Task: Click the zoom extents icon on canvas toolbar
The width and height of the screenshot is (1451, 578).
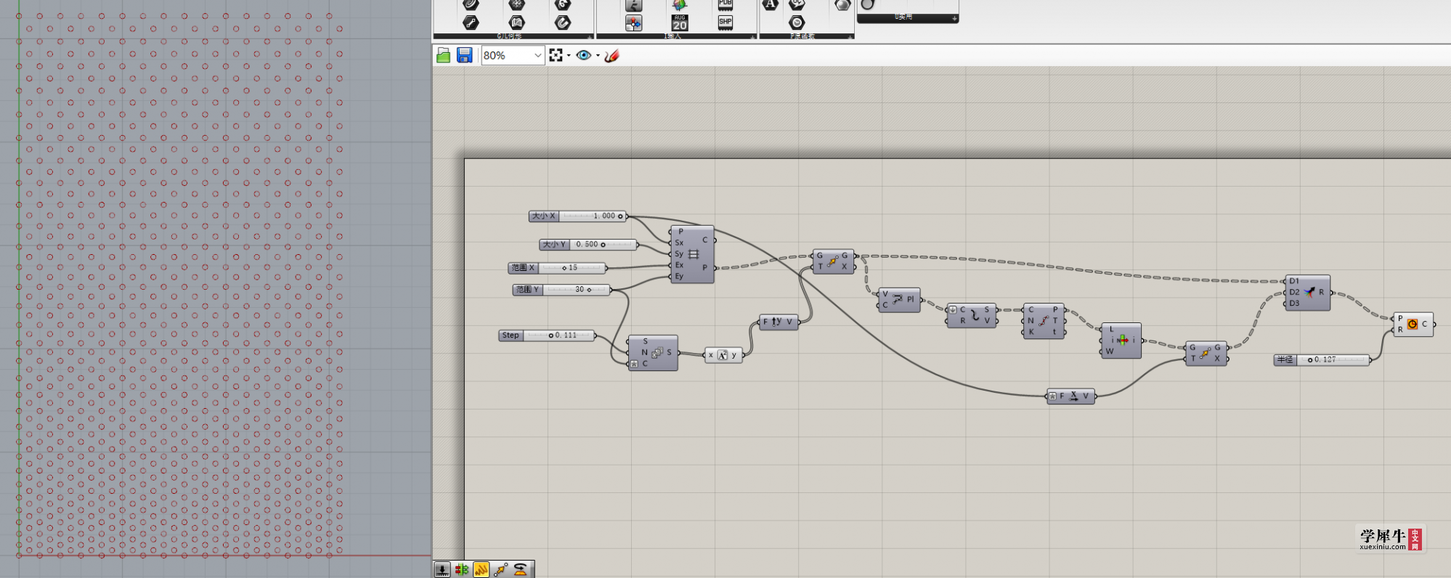Action: coord(556,55)
